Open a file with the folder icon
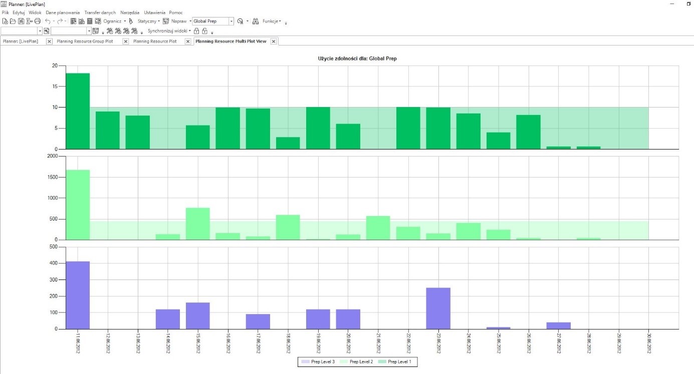Viewport: 694px width, 374px height. (x=13, y=21)
